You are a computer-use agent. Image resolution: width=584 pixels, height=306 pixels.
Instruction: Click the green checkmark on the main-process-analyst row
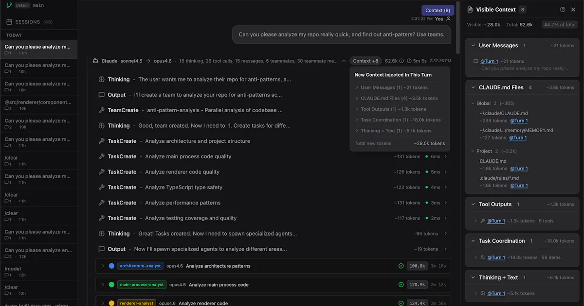pos(401,285)
